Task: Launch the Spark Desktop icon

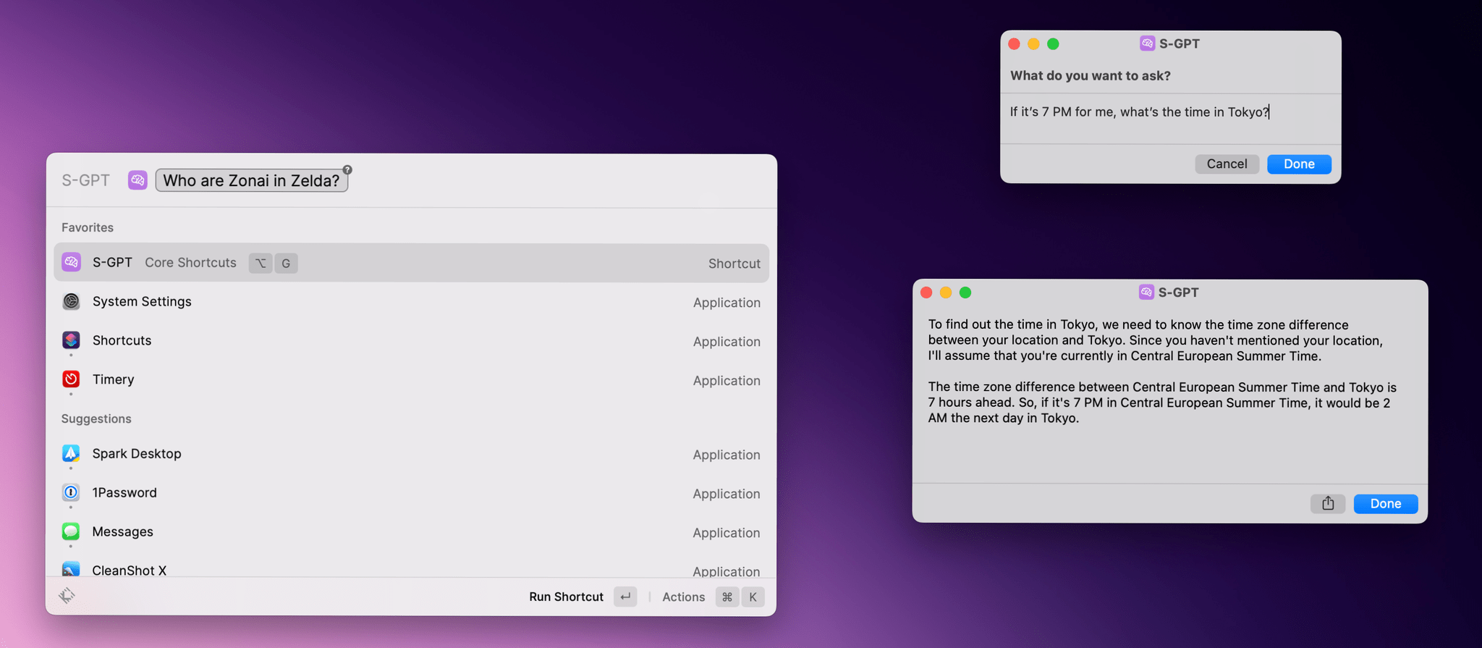Action: 71,453
